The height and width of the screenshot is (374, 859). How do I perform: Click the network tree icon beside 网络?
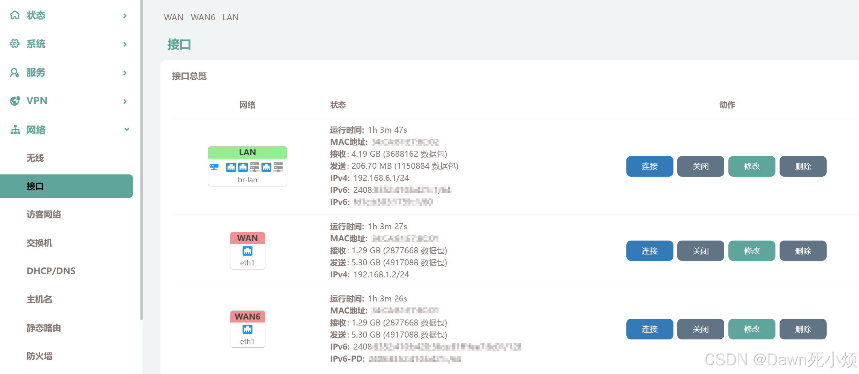[15, 130]
